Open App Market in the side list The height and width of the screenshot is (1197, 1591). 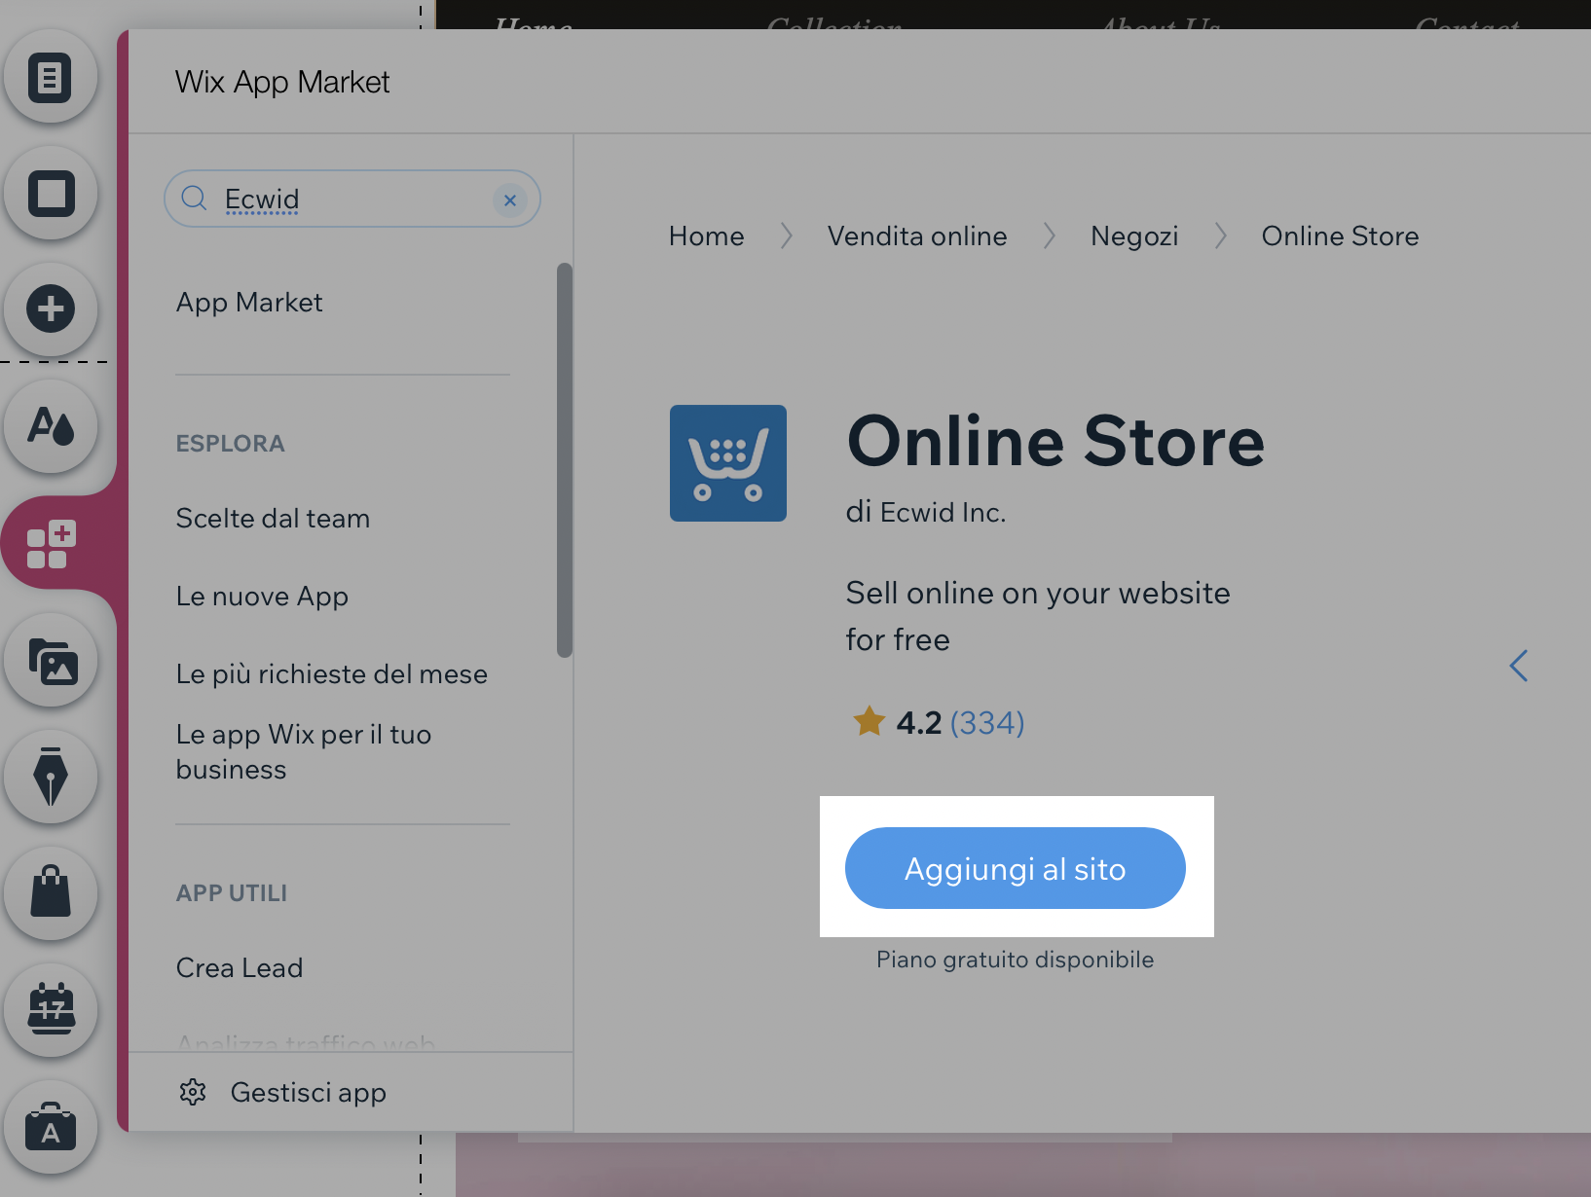pyautogui.click(x=249, y=303)
